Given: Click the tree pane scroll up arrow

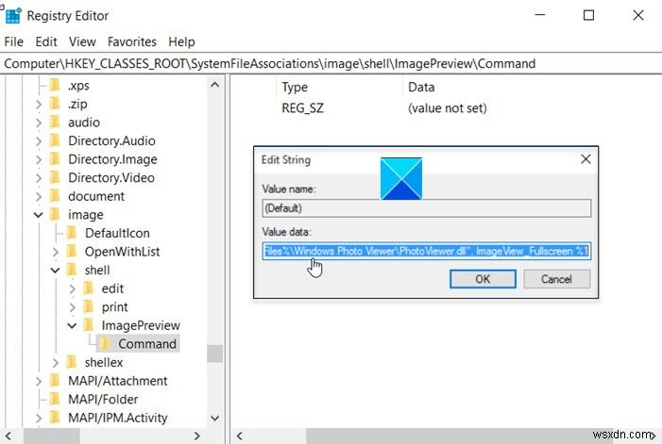Looking at the screenshot, I should click(x=215, y=85).
